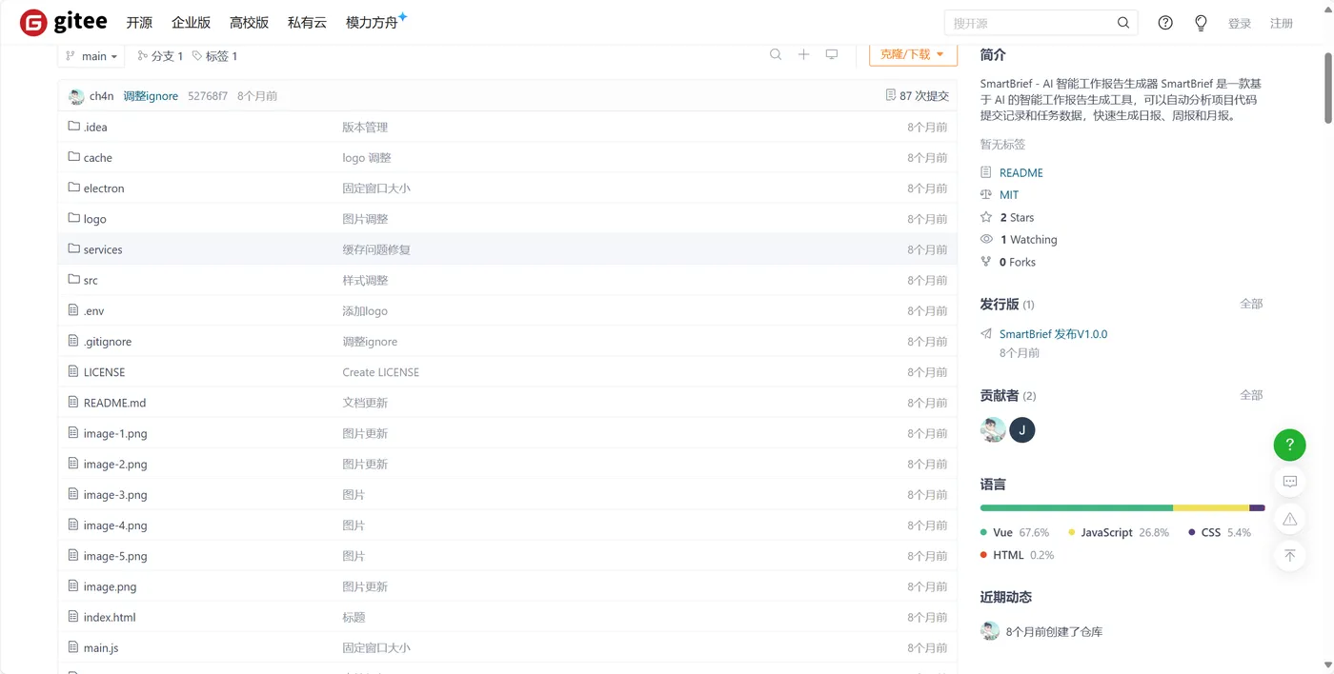Open the main branch dropdown
The width and height of the screenshot is (1334, 674).
coord(91,56)
